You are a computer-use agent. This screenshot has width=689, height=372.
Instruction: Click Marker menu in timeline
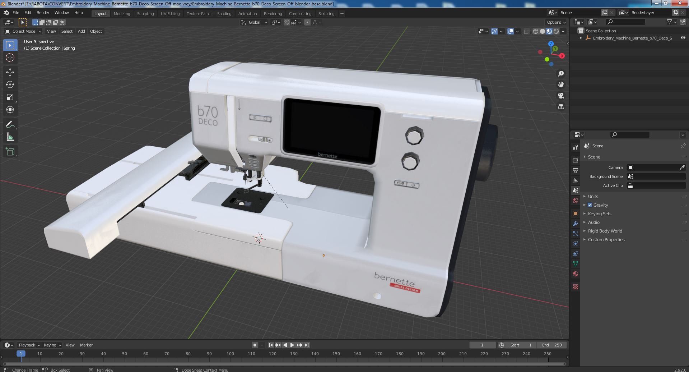click(86, 345)
